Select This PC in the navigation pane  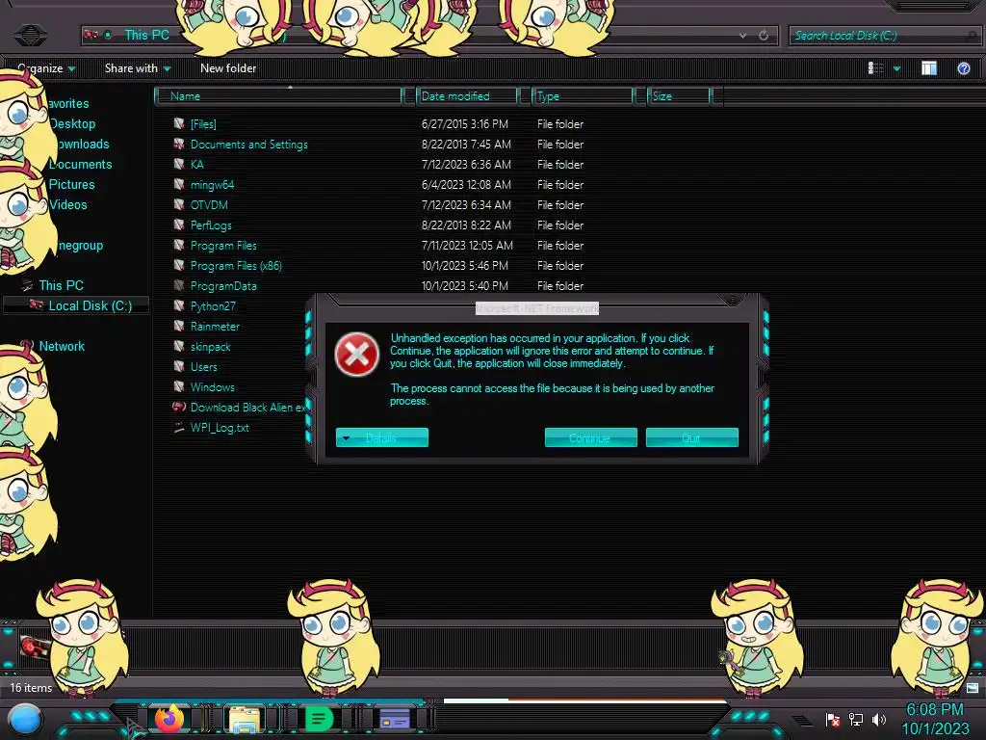(x=61, y=285)
